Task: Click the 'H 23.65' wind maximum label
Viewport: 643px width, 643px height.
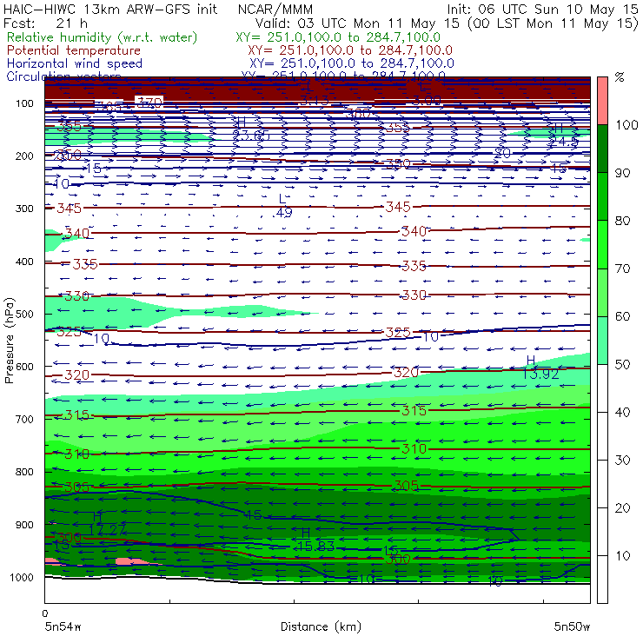Action: tap(251, 129)
